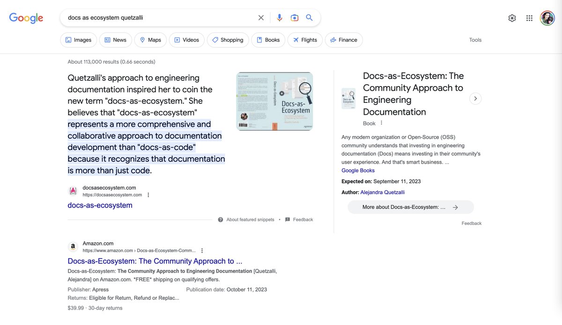Click the question mark help icon
This screenshot has width=562, height=325.
click(x=221, y=220)
